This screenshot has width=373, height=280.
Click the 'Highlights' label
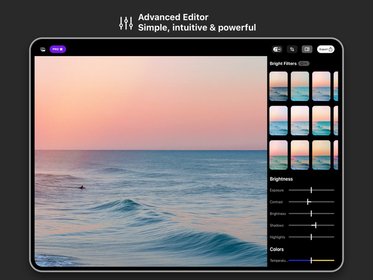278,237
